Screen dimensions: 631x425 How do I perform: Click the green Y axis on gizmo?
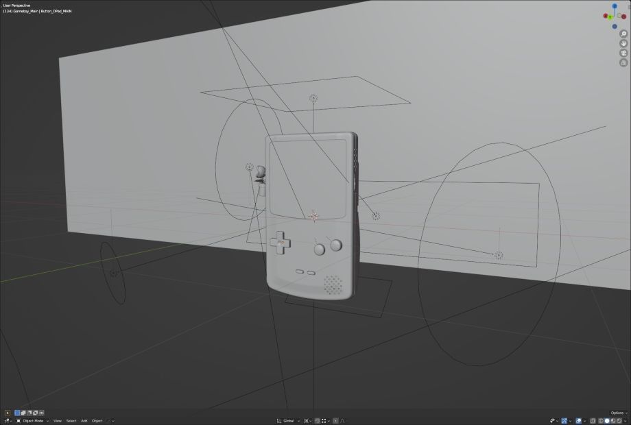(611, 18)
